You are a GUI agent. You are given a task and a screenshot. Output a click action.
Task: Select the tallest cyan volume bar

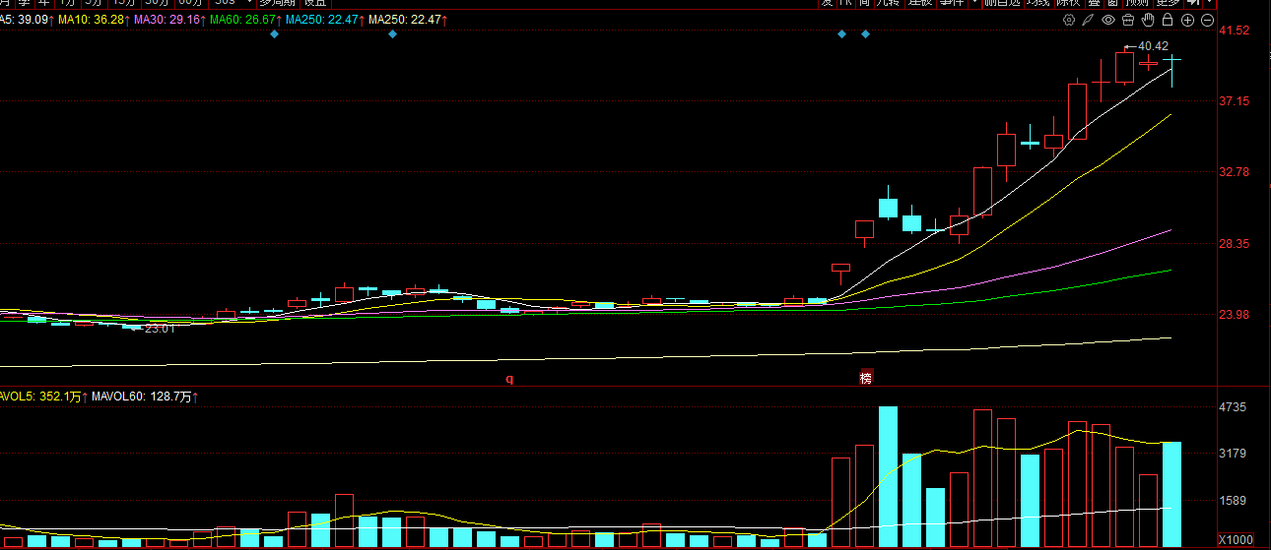(889, 477)
